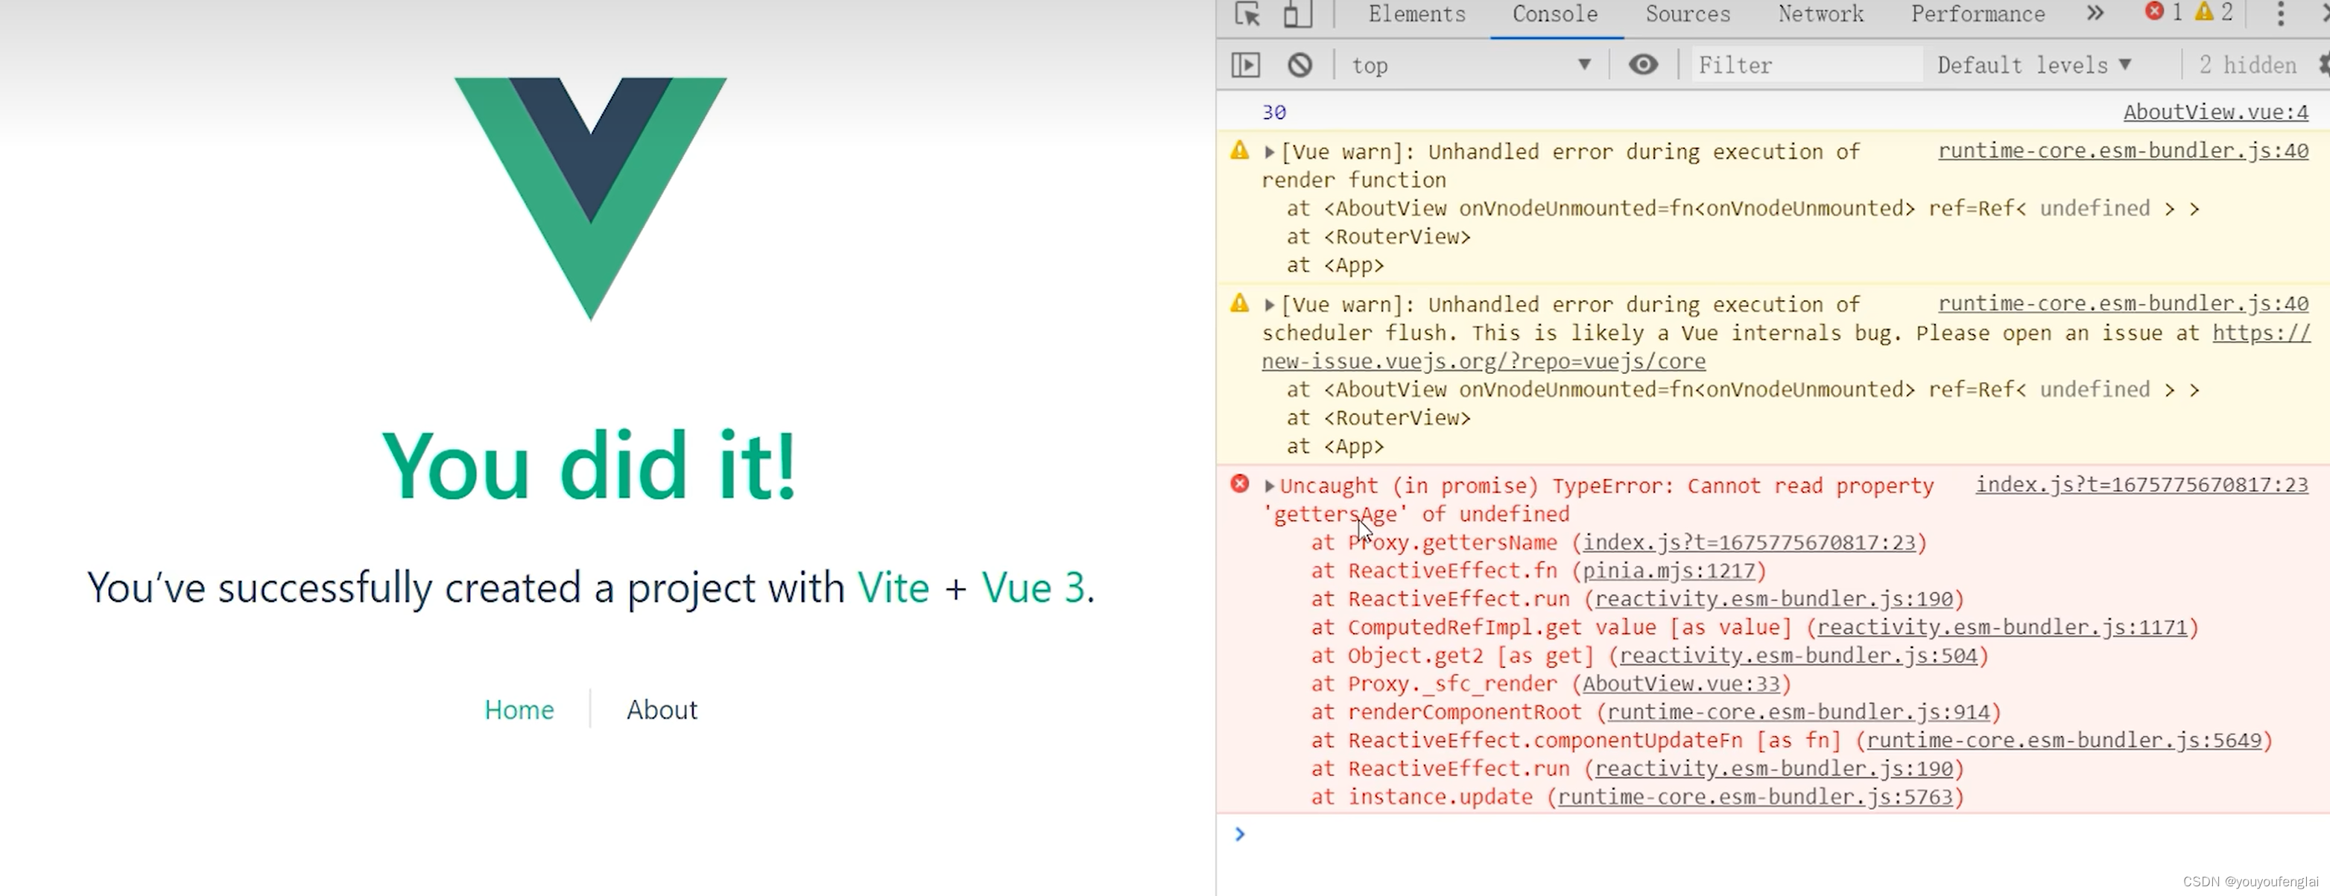This screenshot has width=2330, height=896.
Task: Focus the console Filter field
Action: click(1806, 65)
